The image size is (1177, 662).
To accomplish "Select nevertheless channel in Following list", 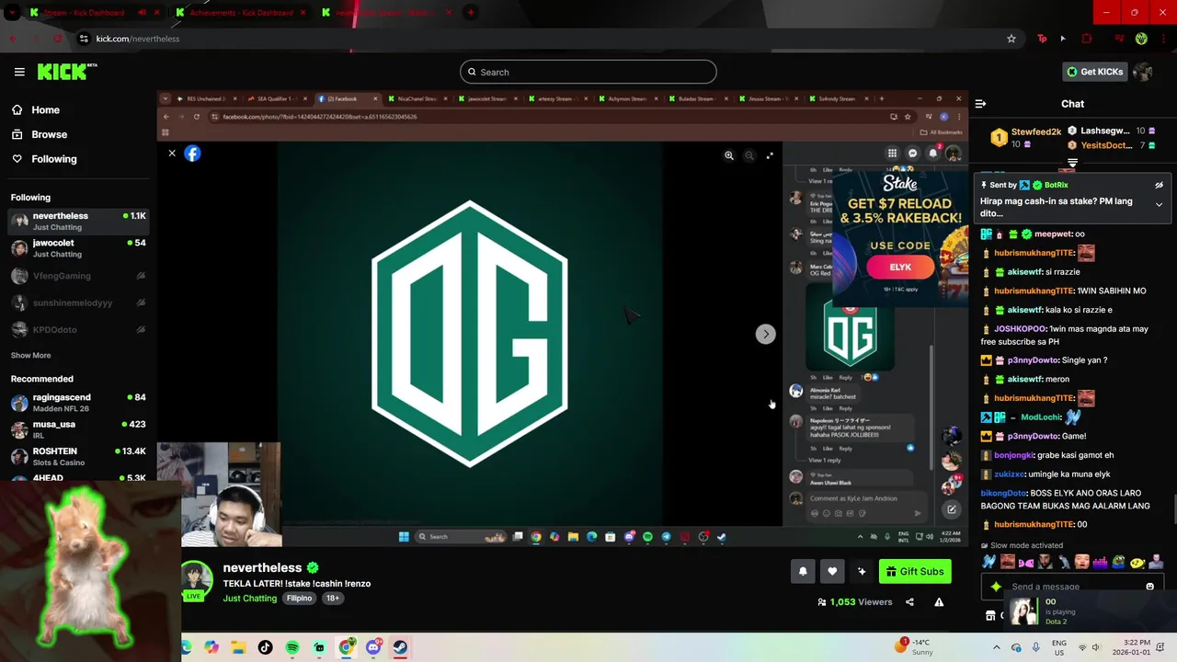I will [78, 221].
